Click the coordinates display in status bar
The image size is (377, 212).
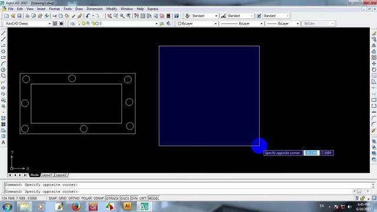coord(19,198)
